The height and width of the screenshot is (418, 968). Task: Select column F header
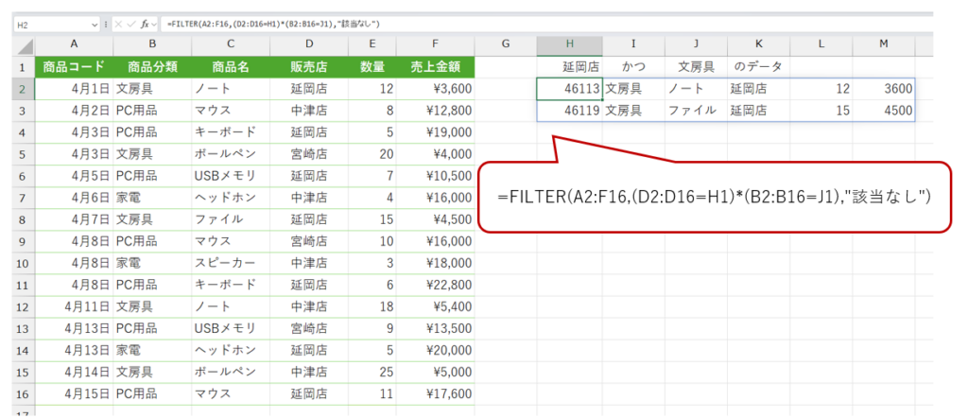click(x=435, y=44)
